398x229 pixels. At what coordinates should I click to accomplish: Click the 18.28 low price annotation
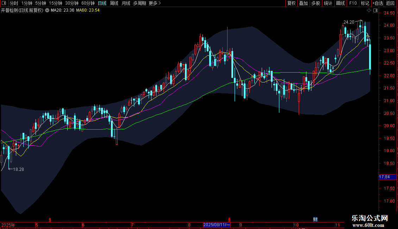pos(18,169)
